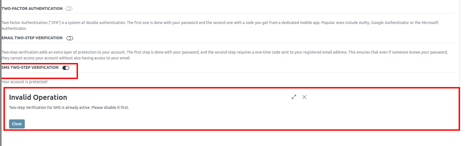Click the word 'Authy' in the description
The height and width of the screenshot is (146, 466).
[363, 23]
